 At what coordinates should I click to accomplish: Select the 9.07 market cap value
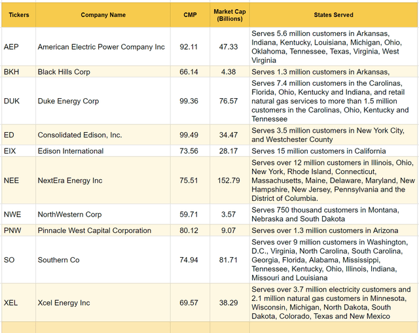[230, 230]
